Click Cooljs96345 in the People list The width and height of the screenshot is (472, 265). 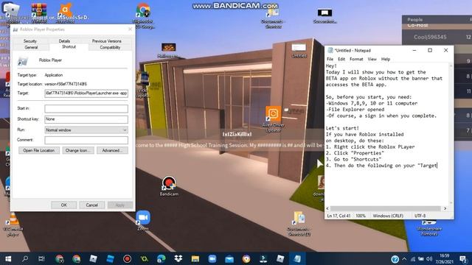point(430,38)
